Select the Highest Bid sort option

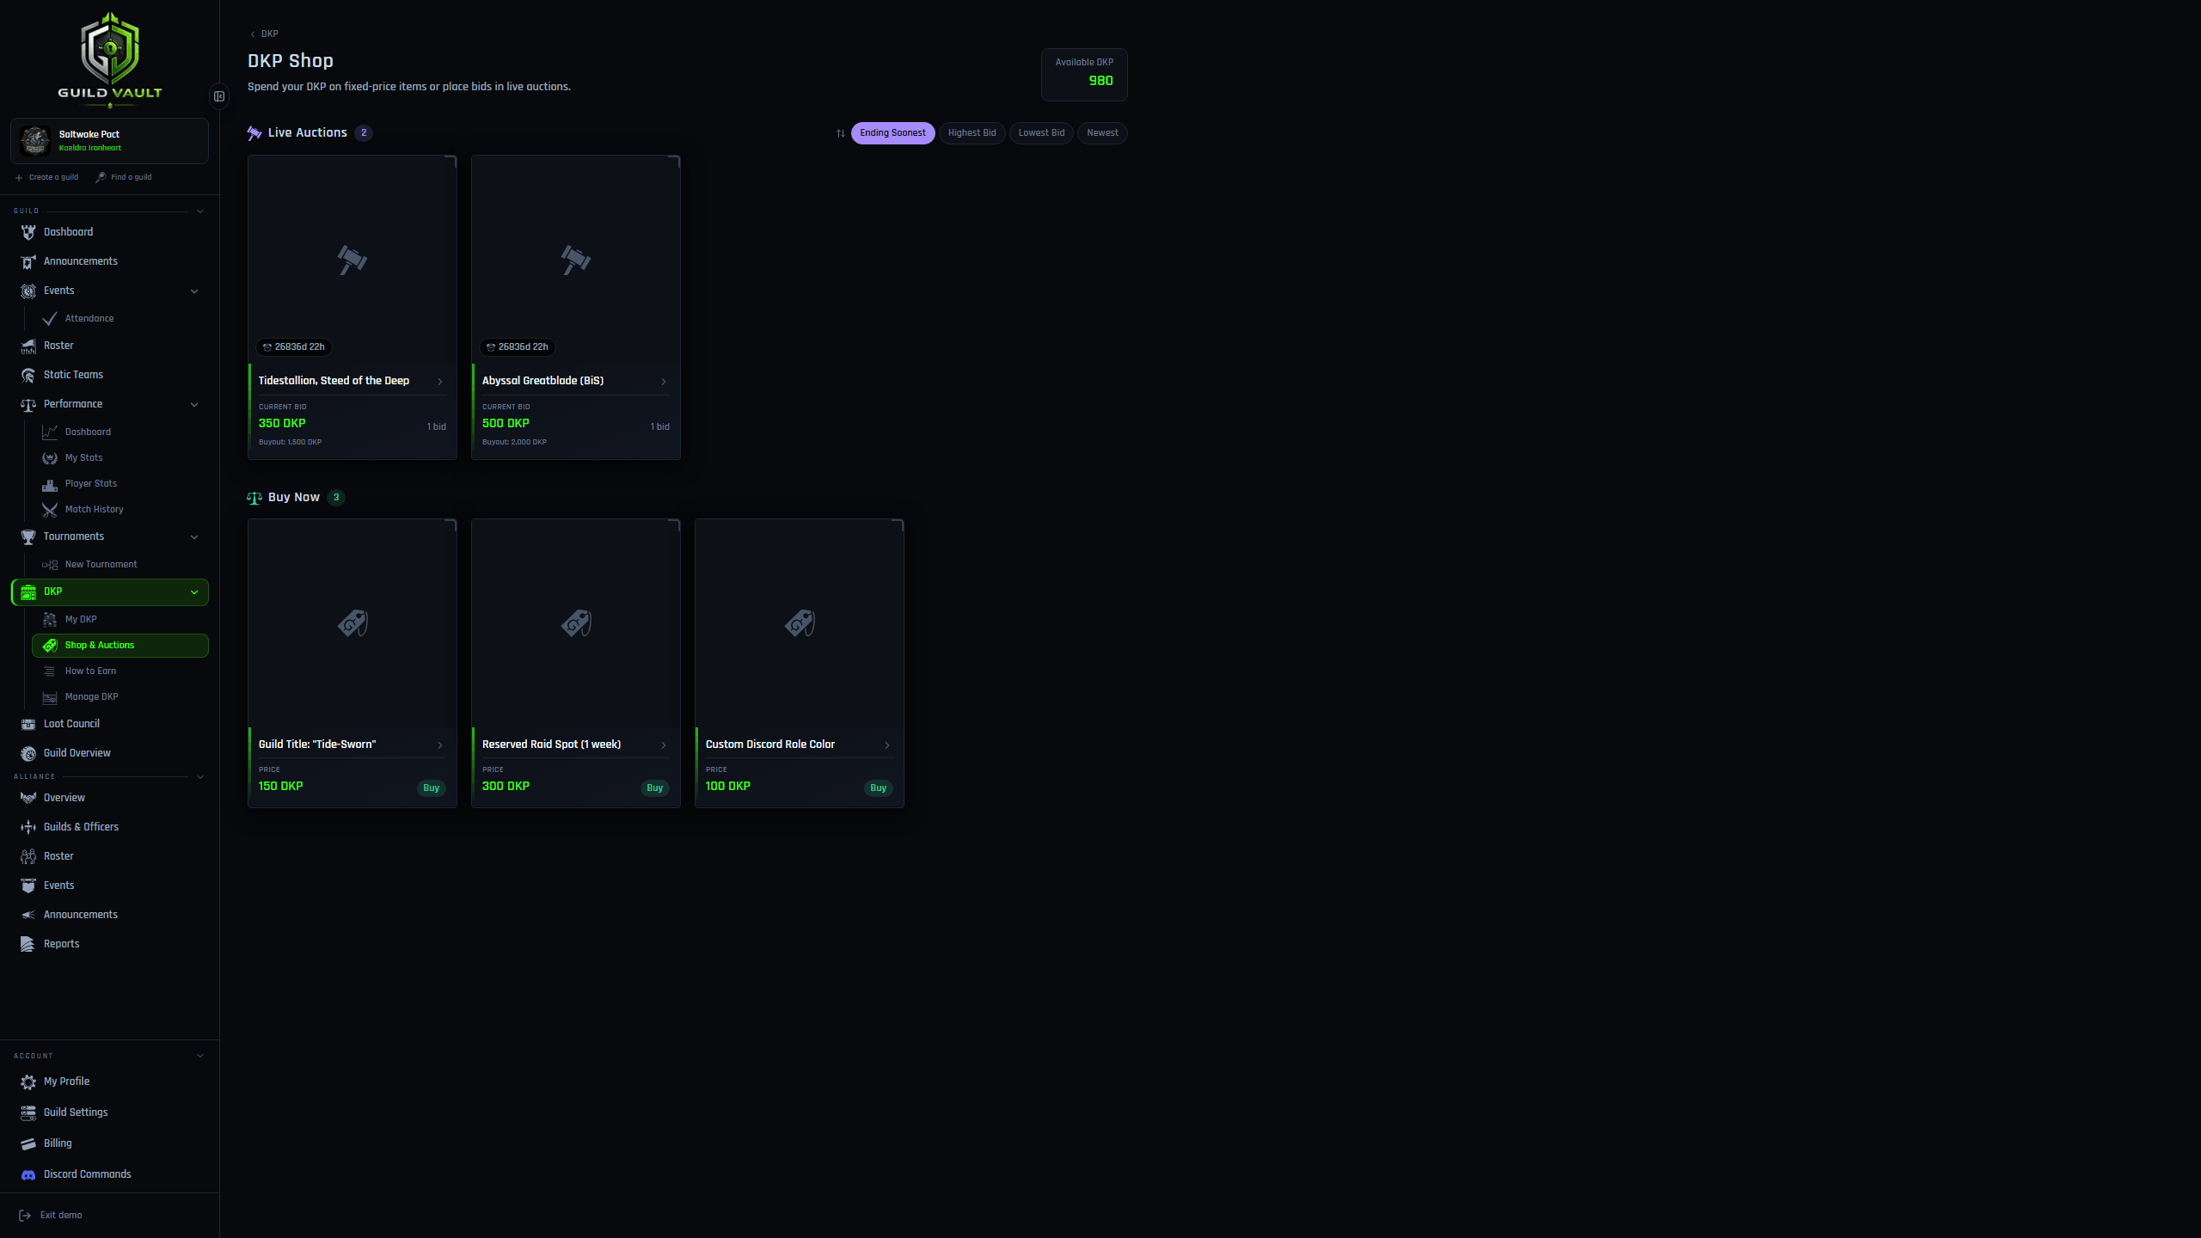[x=972, y=133]
